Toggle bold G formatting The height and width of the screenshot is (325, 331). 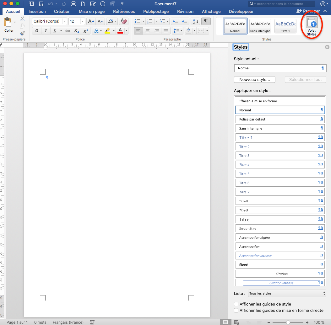(x=37, y=31)
